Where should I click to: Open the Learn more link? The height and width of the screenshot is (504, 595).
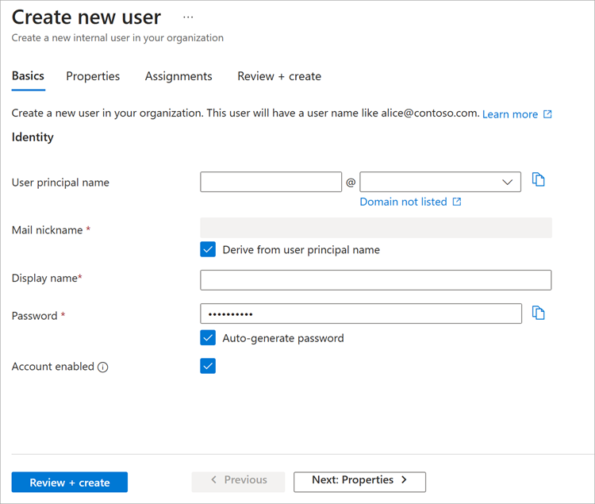[510, 114]
